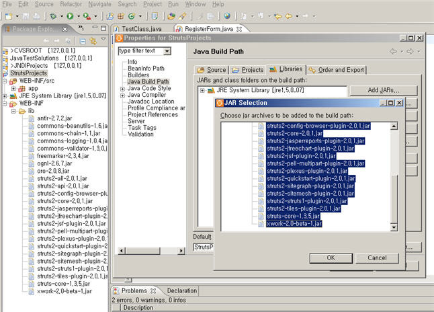The image size is (434, 312).
Task: Click OK in JAR Selection dialog
Action: coord(331,258)
